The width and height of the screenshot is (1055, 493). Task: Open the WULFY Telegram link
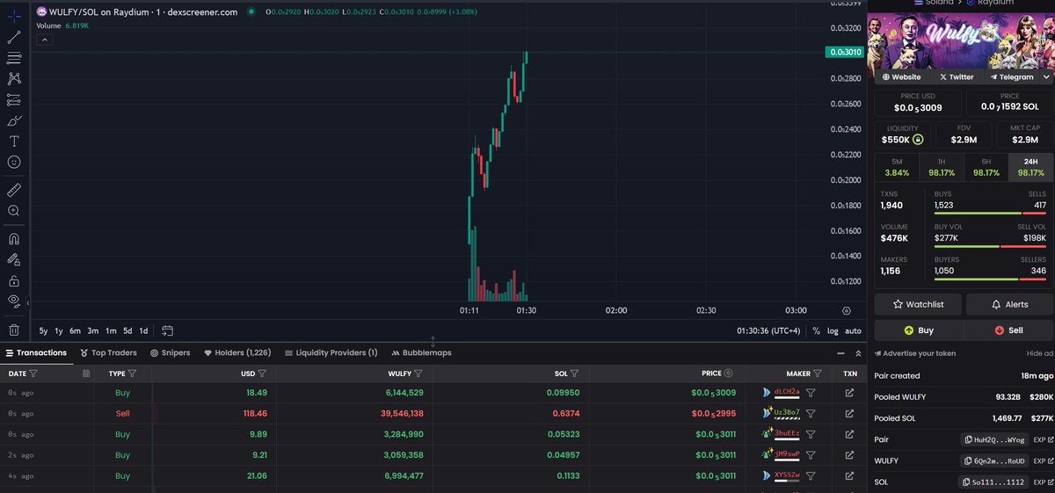(1011, 77)
